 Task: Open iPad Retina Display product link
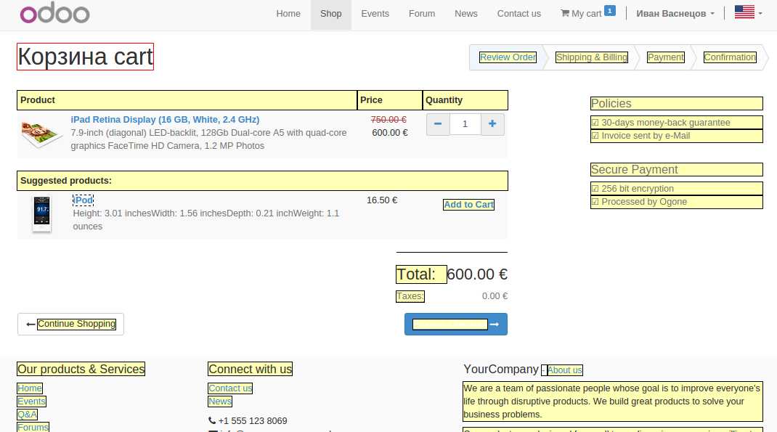(x=165, y=120)
